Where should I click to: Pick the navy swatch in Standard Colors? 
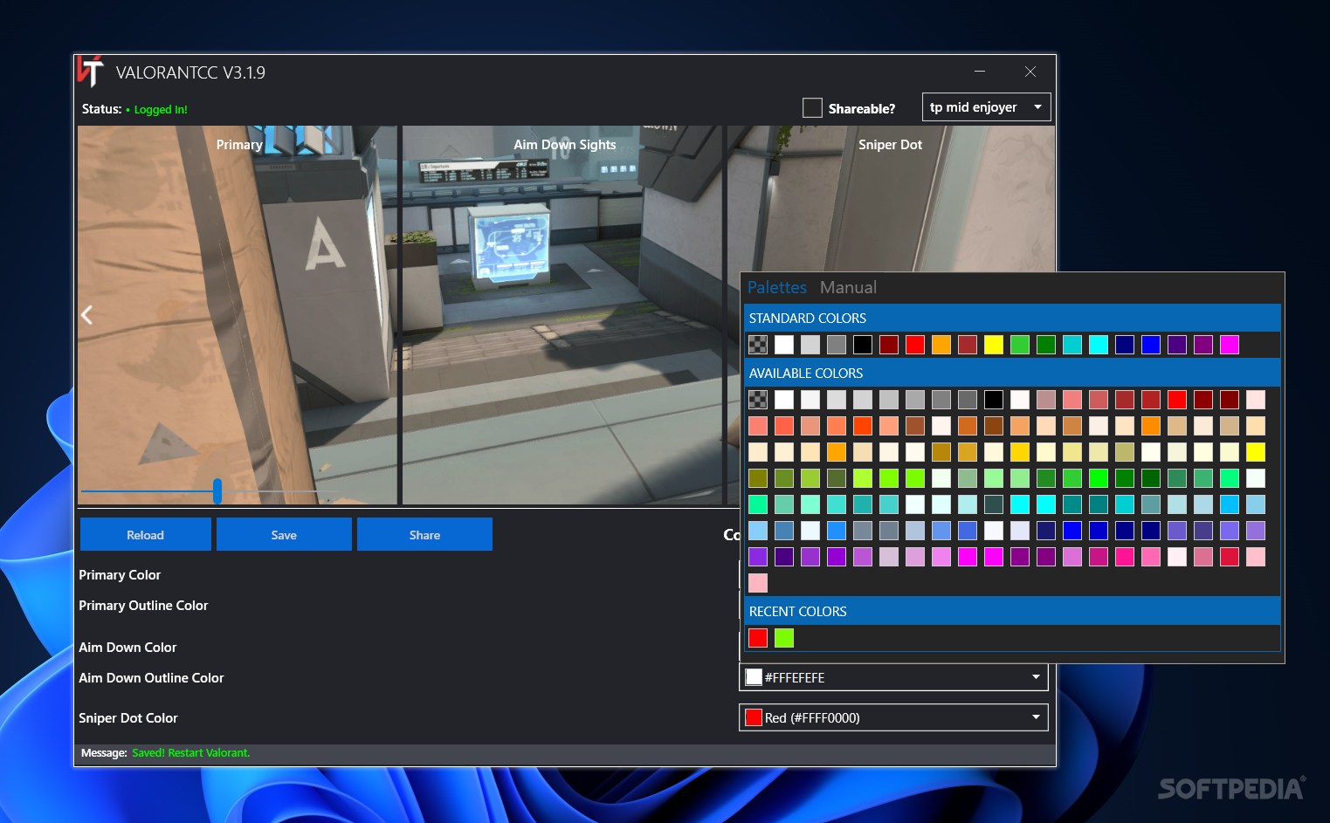point(1125,345)
